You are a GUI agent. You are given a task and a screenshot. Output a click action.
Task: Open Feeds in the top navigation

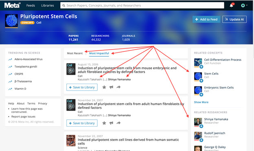(31, 6)
